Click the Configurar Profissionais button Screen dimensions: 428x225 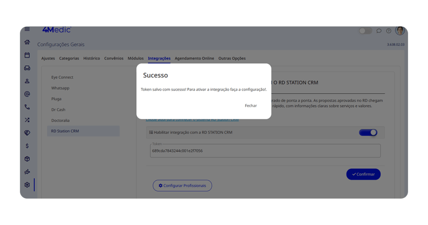182,186
